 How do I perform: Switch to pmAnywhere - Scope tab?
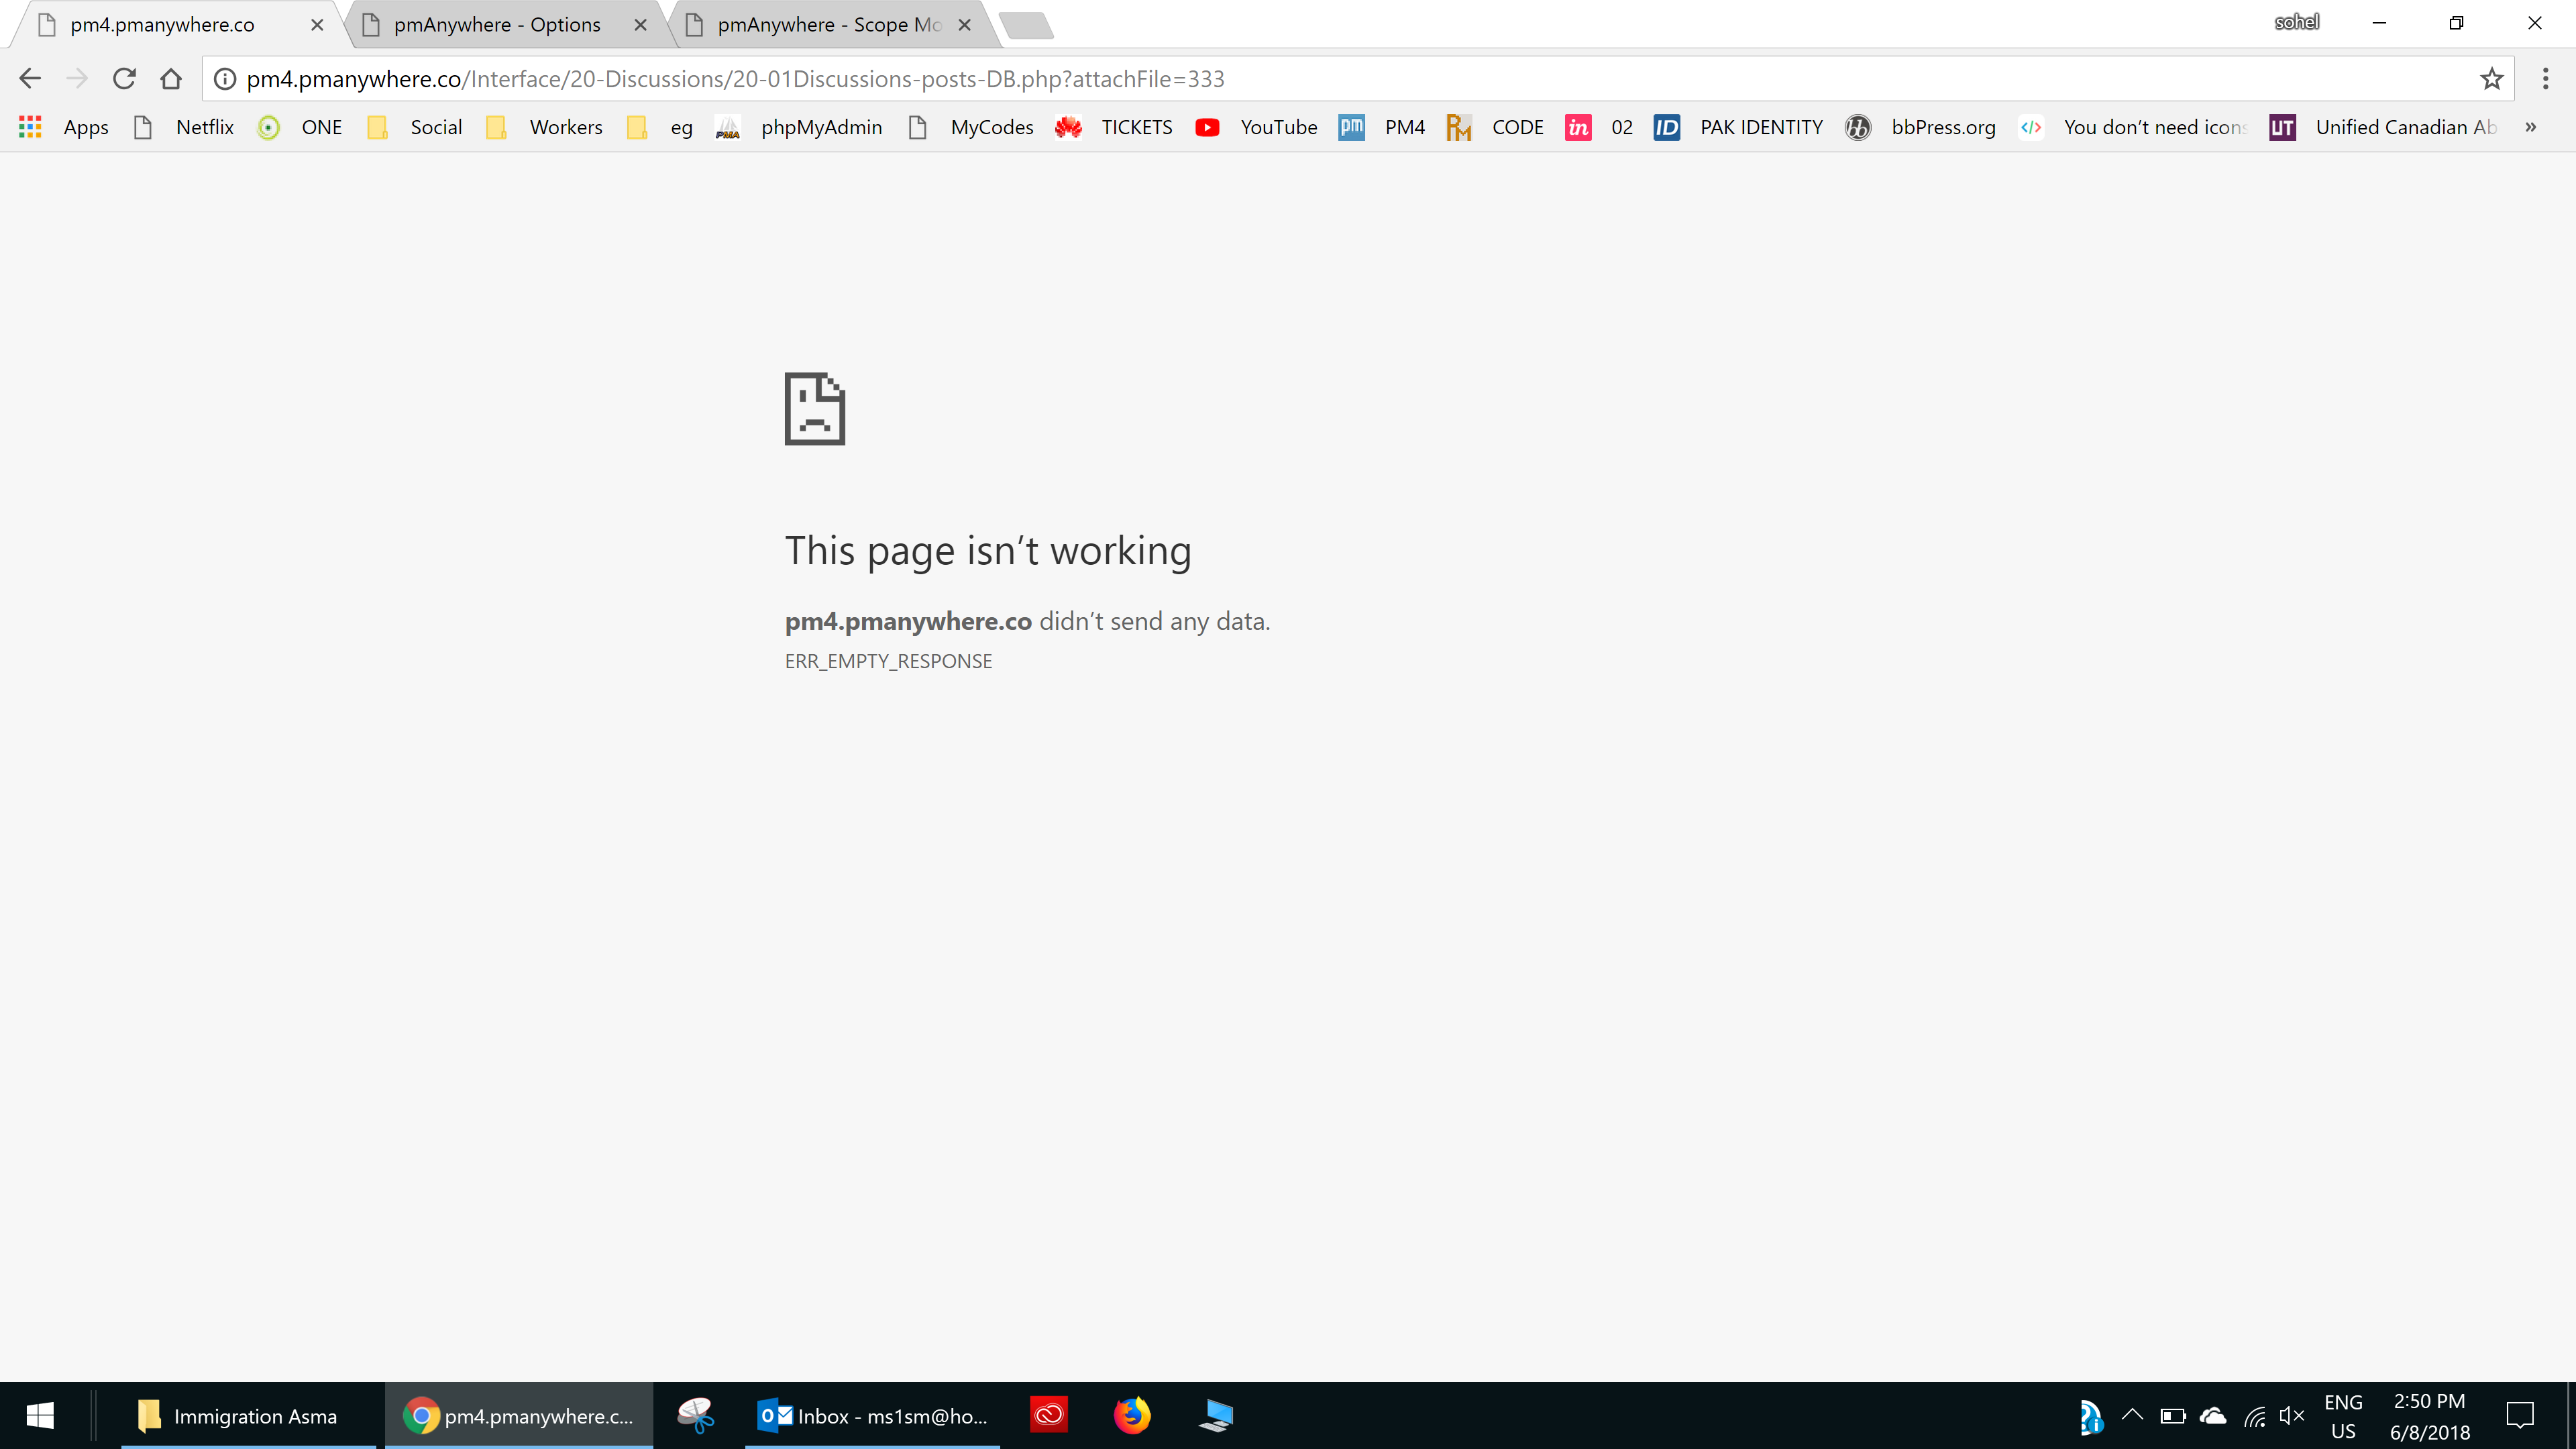tap(828, 25)
